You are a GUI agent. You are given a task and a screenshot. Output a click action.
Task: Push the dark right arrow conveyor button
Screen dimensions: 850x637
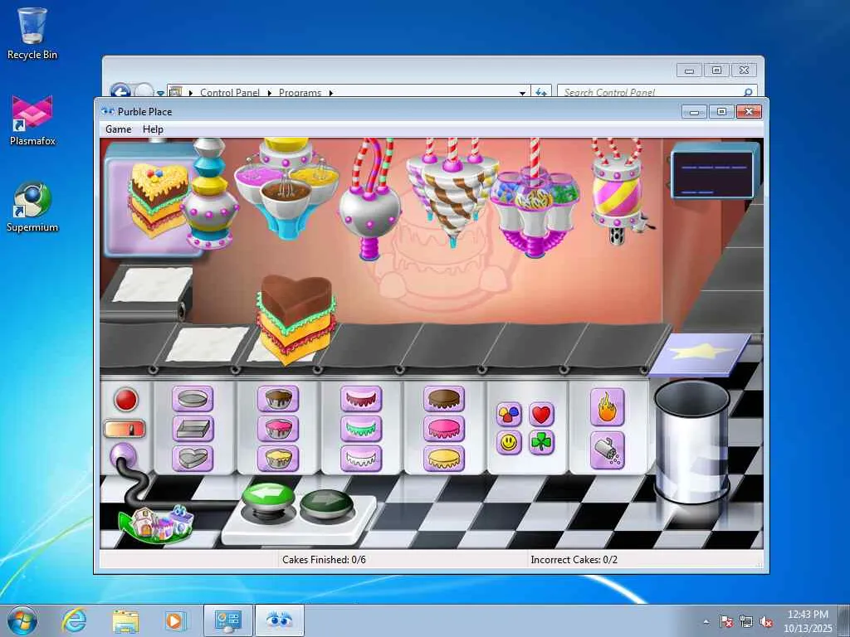click(326, 503)
